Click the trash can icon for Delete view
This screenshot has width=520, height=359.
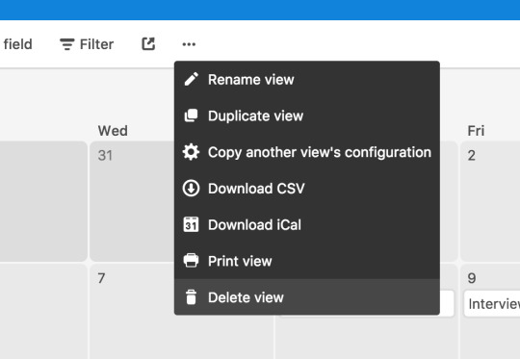[191, 297]
